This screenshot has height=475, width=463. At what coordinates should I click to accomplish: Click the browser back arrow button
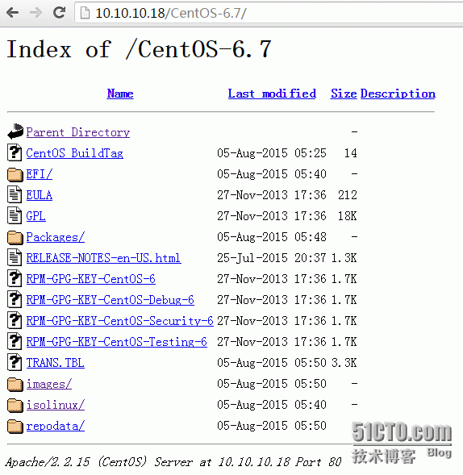pyautogui.click(x=13, y=13)
